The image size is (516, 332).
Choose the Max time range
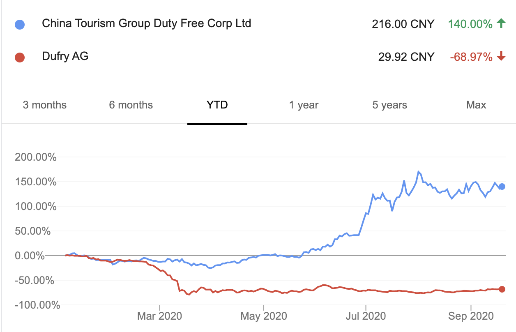[x=476, y=105]
